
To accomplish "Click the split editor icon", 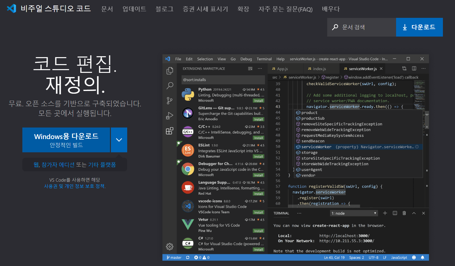I will tap(414, 69).
